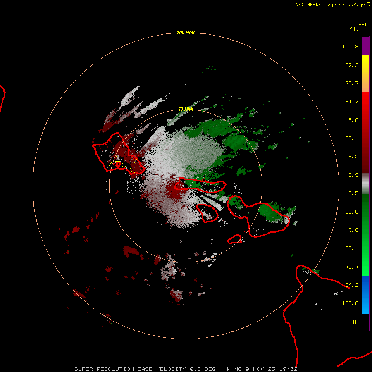Click the 76.7 velocity scale value
372x372 pixels.
pos(352,83)
